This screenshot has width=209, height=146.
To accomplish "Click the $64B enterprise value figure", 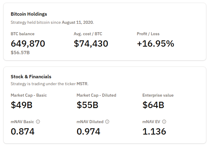I will 153,105.
